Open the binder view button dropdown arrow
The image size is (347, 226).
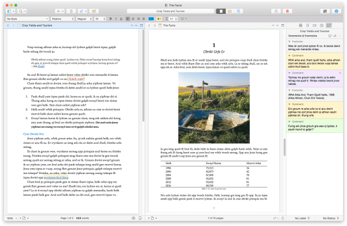[x=13, y=11]
